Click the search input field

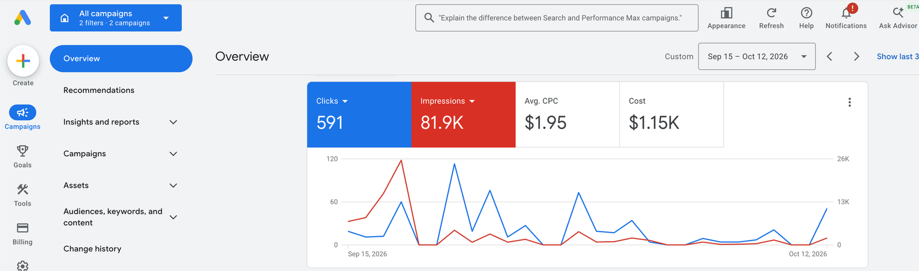(557, 18)
